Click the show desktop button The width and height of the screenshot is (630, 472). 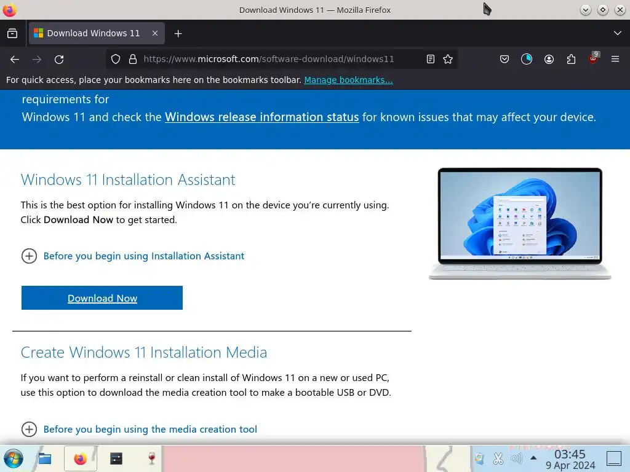(x=614, y=458)
